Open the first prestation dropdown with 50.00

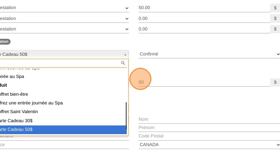[64, 8]
